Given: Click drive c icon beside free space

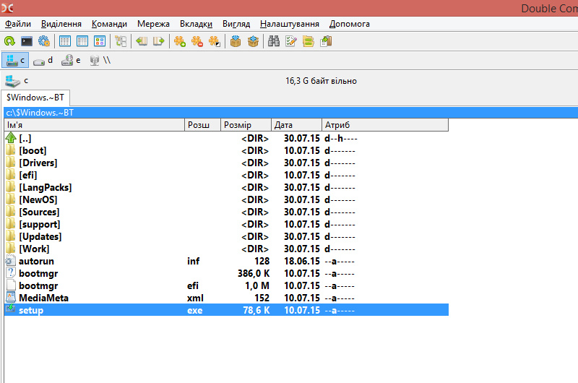Looking at the screenshot, I should tap(12, 81).
